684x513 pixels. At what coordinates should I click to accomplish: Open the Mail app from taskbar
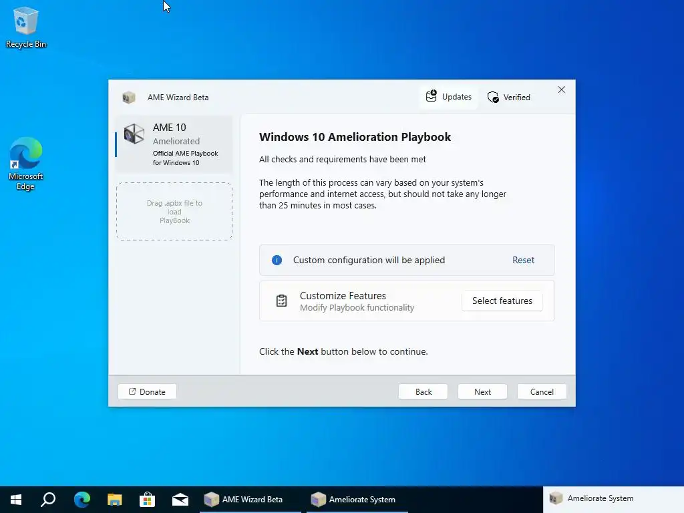180,500
